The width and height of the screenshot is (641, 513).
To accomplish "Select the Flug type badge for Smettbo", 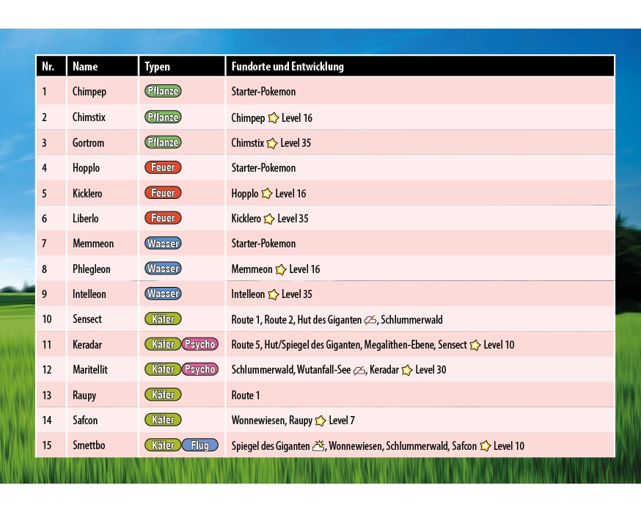I will (x=200, y=445).
